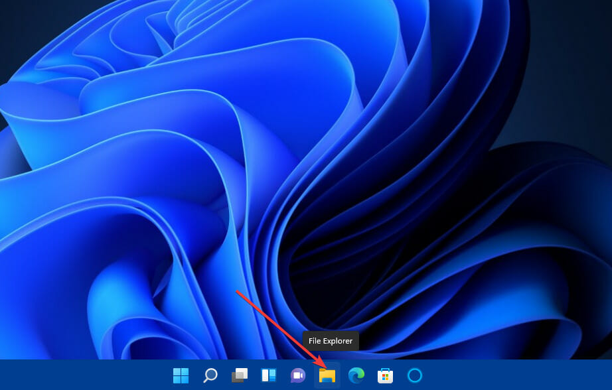Click the Windows Start logo
Image resolution: width=612 pixels, height=390 pixels.
[181, 375]
